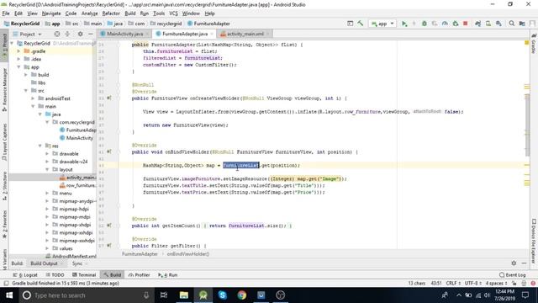The image size is (538, 303).
Task: Open the TODO tool window
Action: pyautogui.click(x=55, y=275)
